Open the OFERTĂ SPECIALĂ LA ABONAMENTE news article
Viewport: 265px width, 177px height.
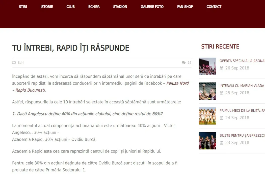click(242, 61)
